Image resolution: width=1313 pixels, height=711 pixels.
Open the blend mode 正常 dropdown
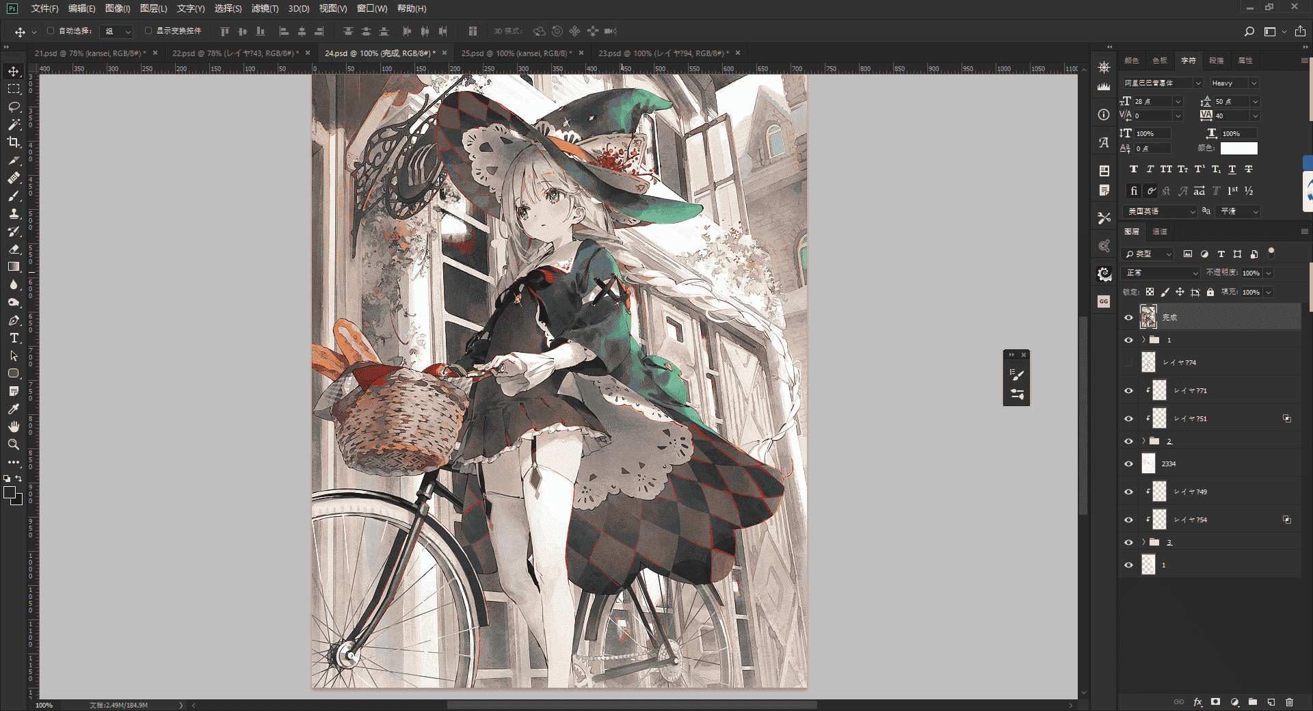point(1161,273)
